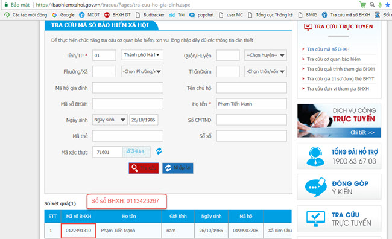Open Tra cứu cơ quan bảo hiểm link

click(x=334, y=59)
